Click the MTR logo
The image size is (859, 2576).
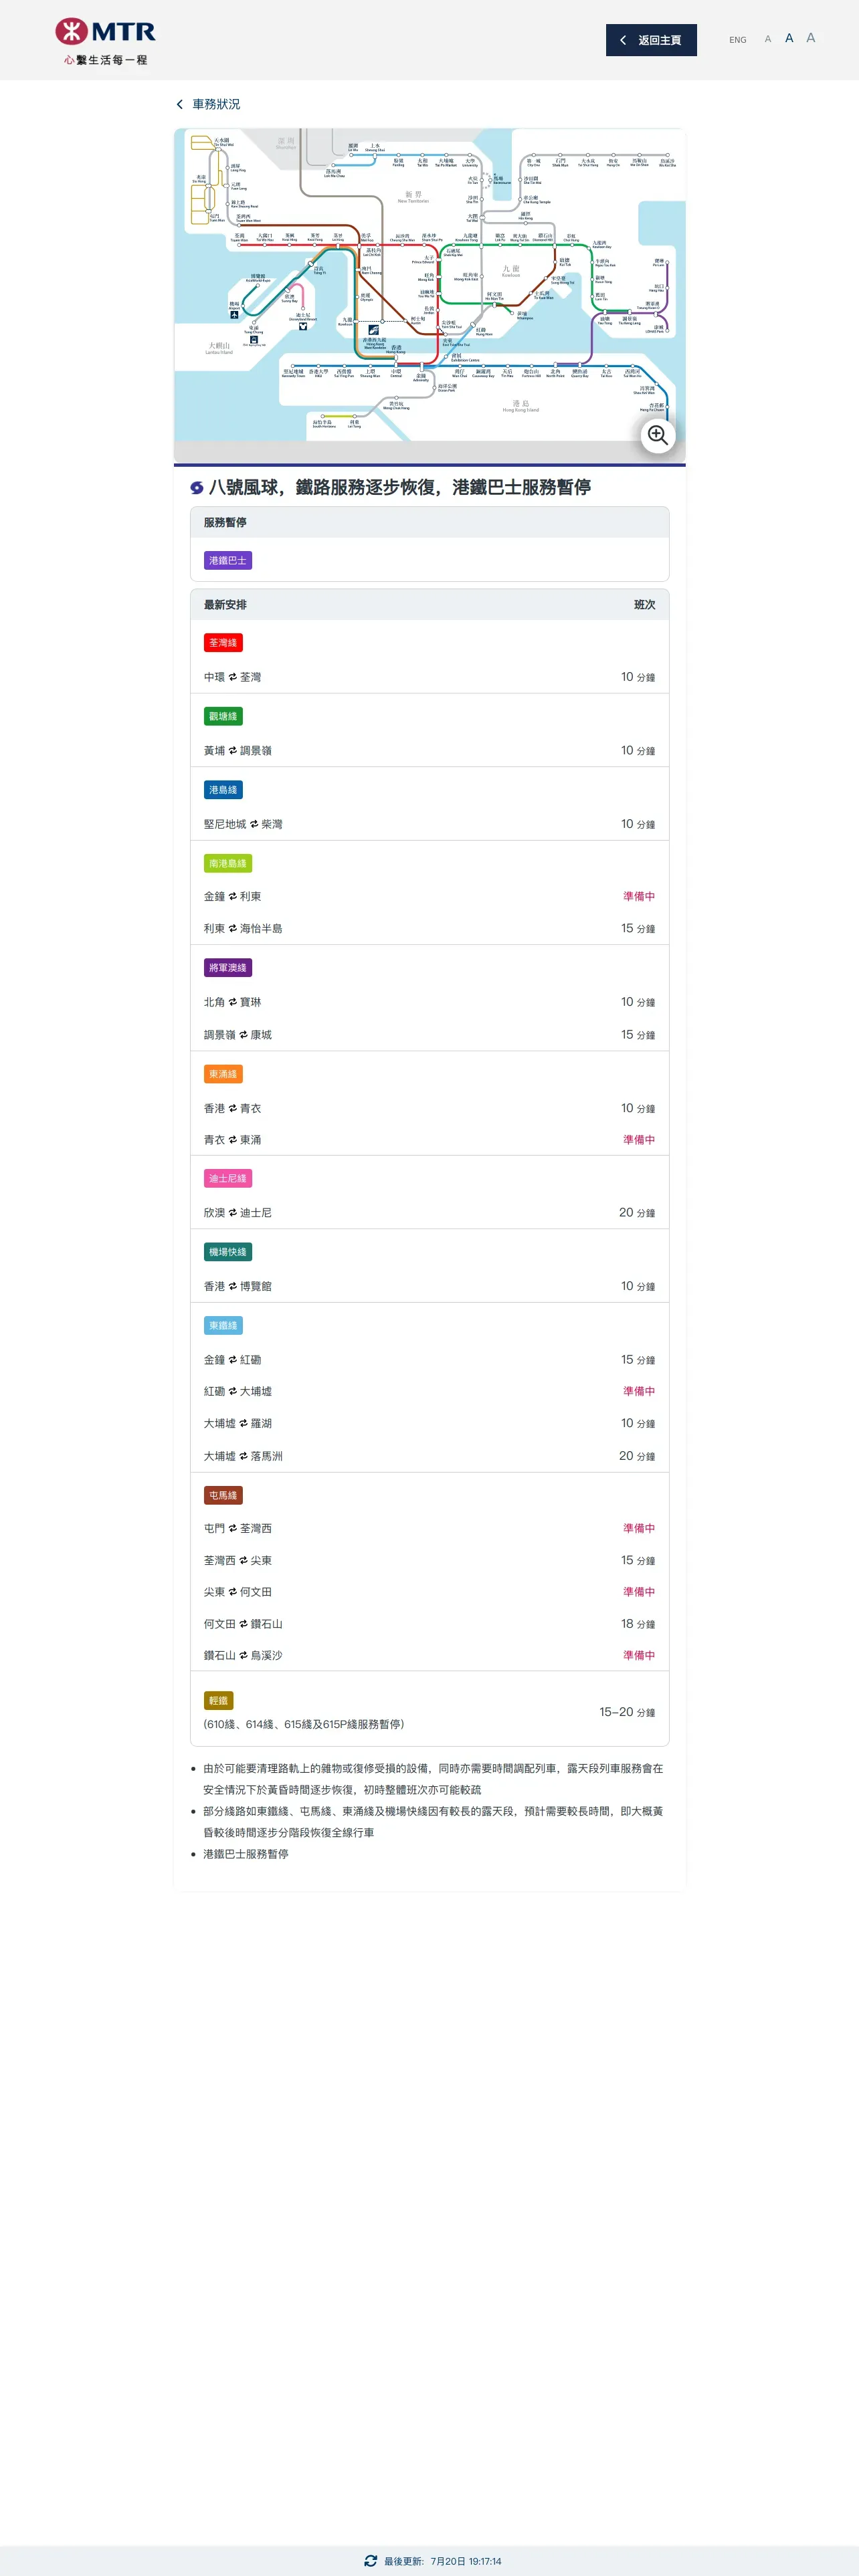[x=106, y=41]
